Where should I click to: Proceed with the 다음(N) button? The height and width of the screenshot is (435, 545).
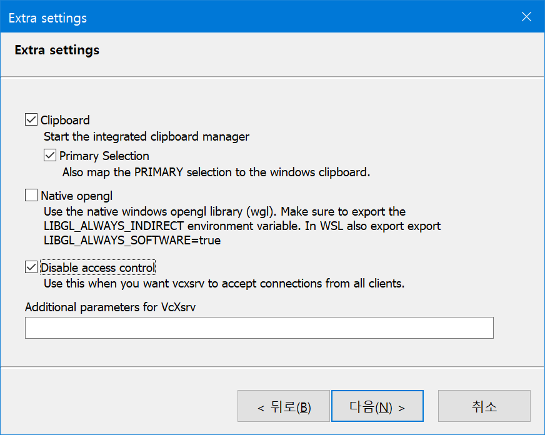(x=377, y=406)
